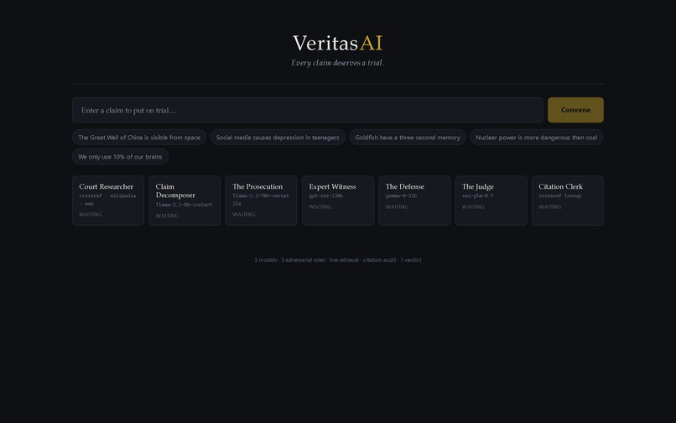Select The Prosecution card
676x423 pixels.
tap(262, 201)
